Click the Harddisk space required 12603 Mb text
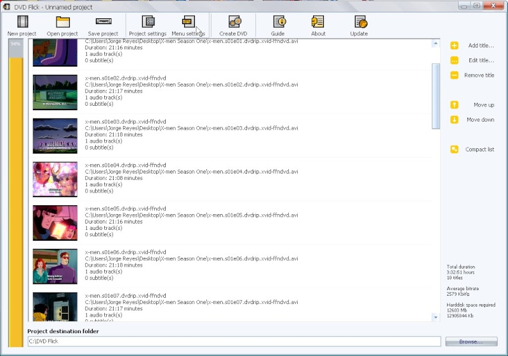508x356 pixels. click(471, 308)
